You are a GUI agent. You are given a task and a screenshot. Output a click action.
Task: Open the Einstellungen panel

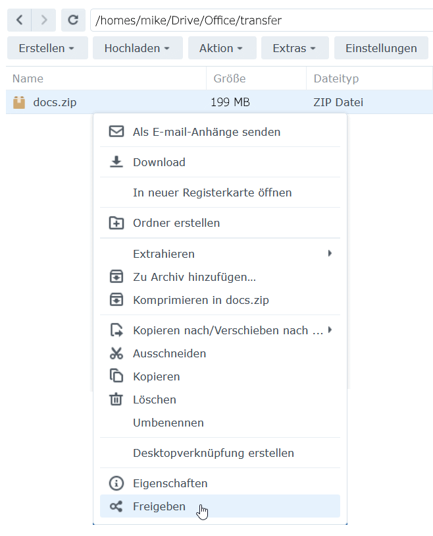click(381, 47)
